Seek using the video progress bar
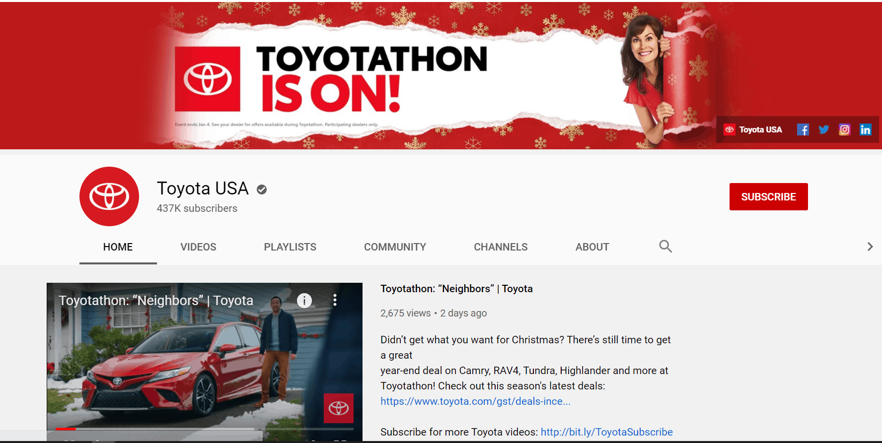 pyautogui.click(x=205, y=429)
